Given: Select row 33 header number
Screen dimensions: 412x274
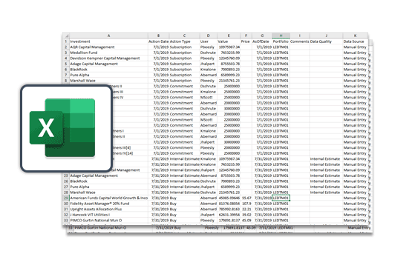Looking at the screenshot, I should click(x=66, y=220).
